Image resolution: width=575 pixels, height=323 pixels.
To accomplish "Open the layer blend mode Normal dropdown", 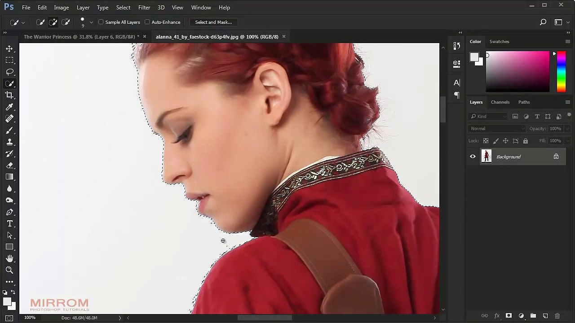I will tap(497, 129).
